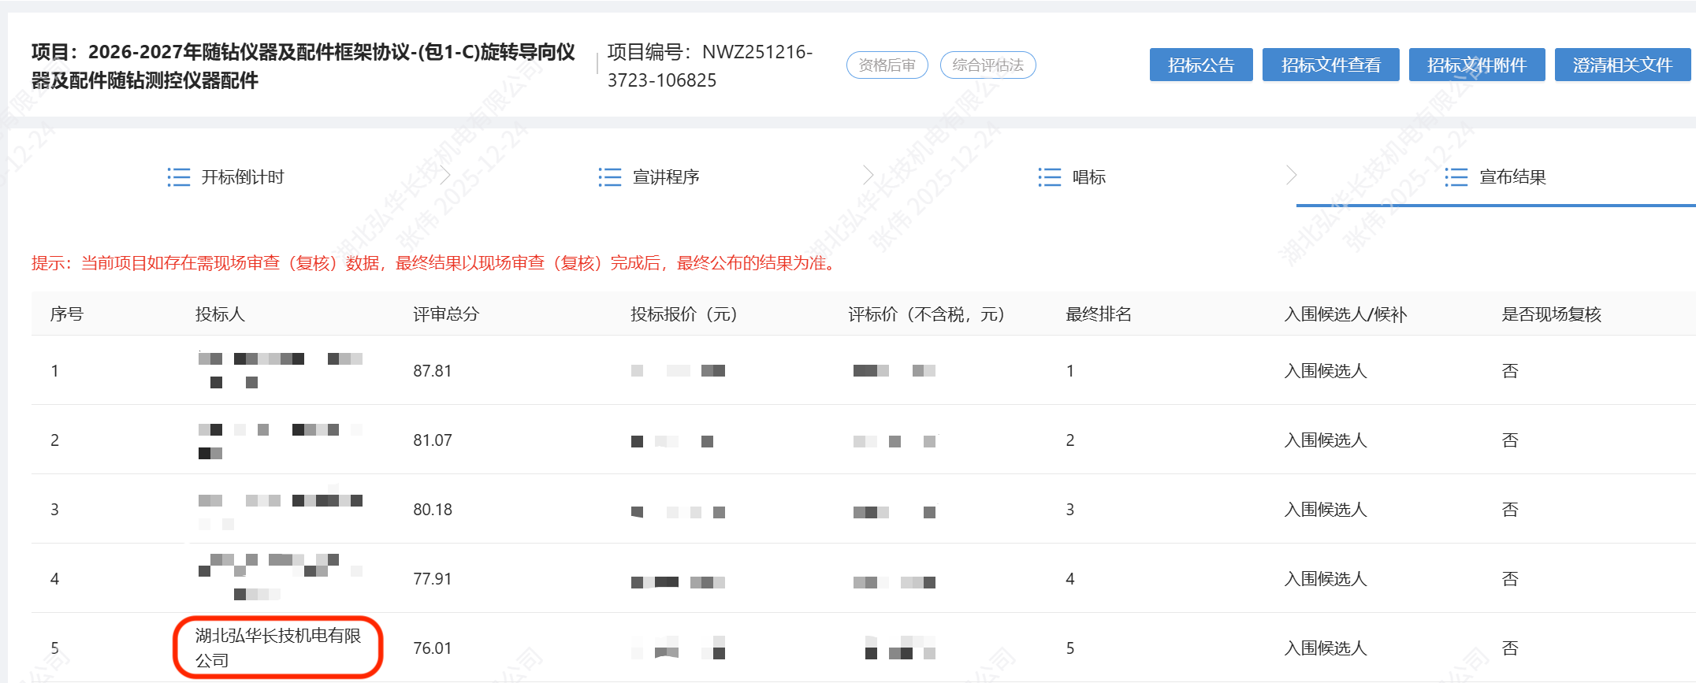1696x683 pixels.
Task: Switch to the 开标倒计时 step tab
Action: (243, 177)
